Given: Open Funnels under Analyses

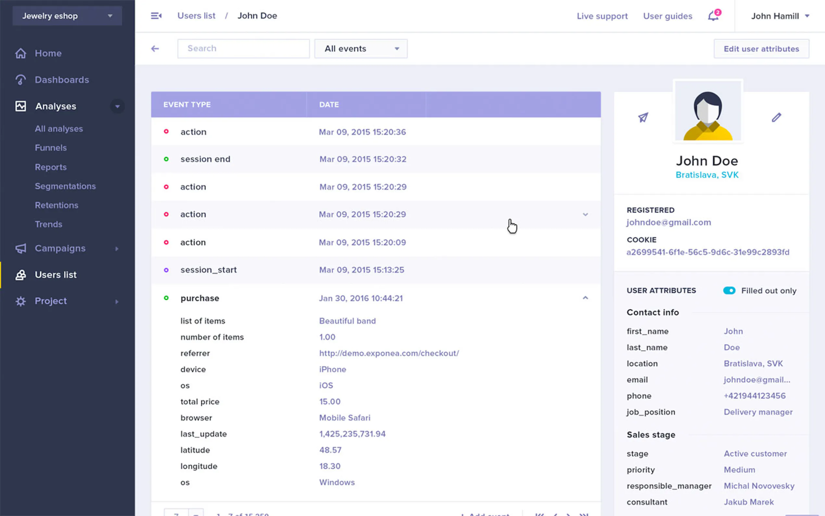Looking at the screenshot, I should tap(51, 148).
